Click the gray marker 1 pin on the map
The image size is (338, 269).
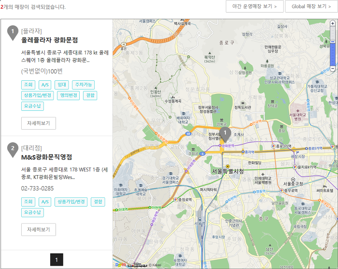point(225,134)
